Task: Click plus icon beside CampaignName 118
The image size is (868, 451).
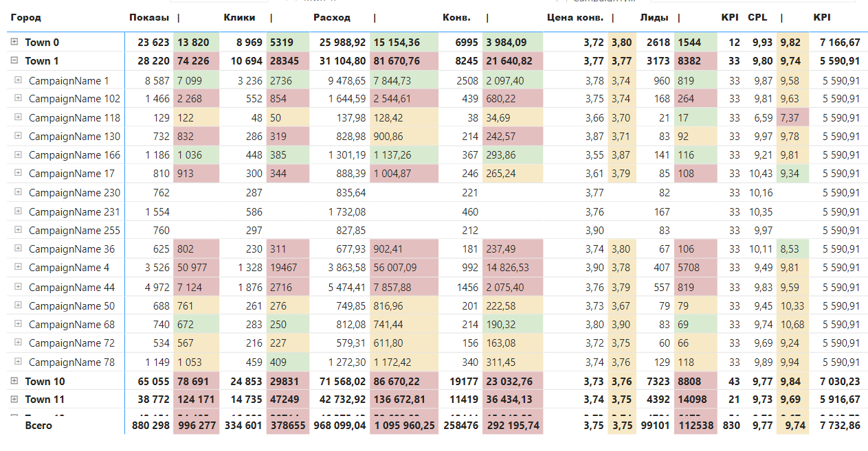Action: click(x=19, y=117)
